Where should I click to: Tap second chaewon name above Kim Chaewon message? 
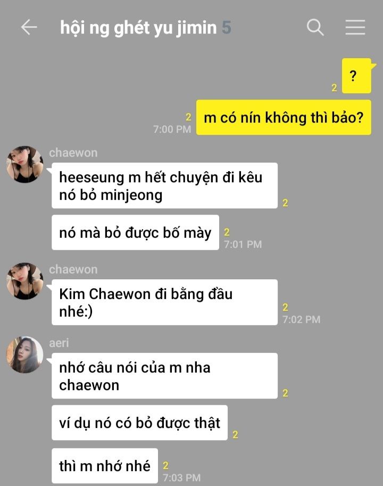coord(73,270)
